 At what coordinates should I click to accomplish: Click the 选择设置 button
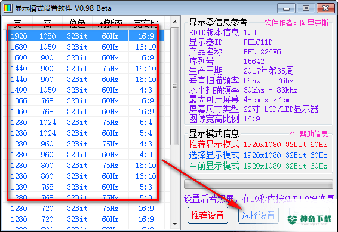(x=258, y=215)
